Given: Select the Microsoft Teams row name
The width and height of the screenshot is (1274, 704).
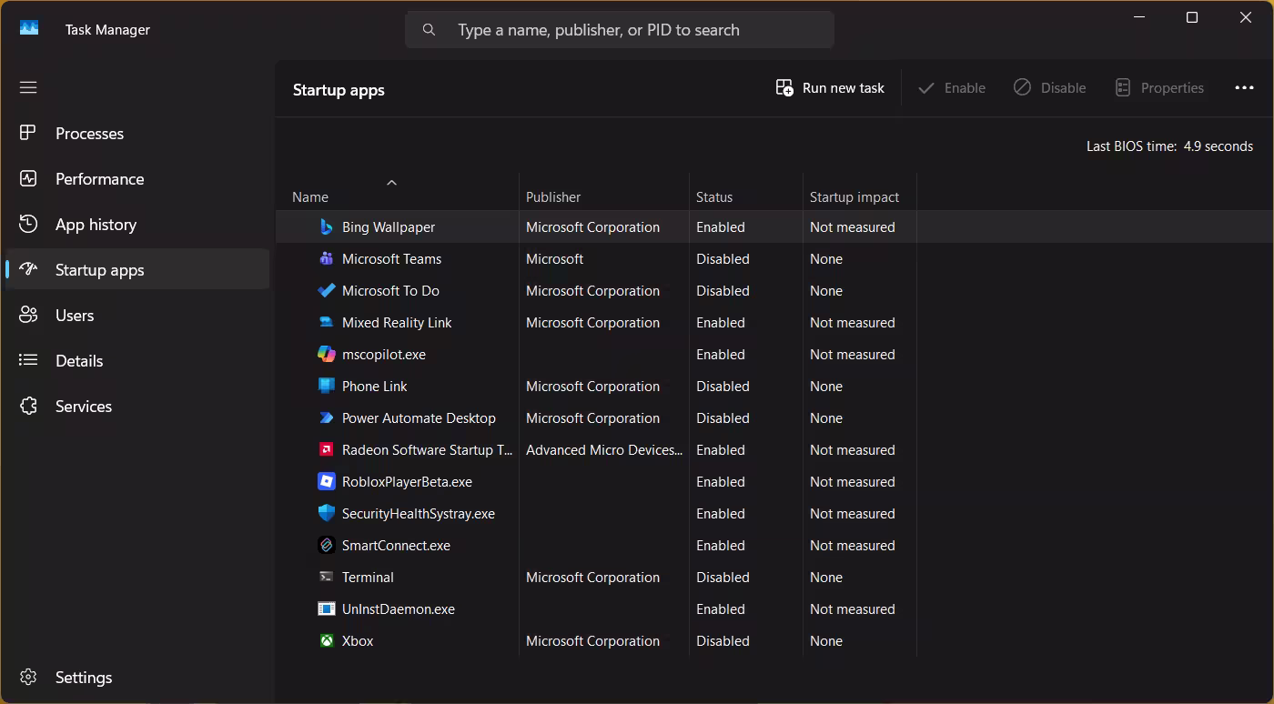Looking at the screenshot, I should click(391, 259).
